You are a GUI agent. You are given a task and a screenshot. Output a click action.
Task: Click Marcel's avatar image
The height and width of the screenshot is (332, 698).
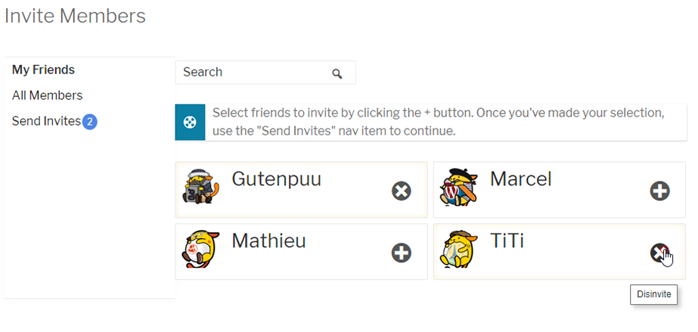tap(458, 187)
